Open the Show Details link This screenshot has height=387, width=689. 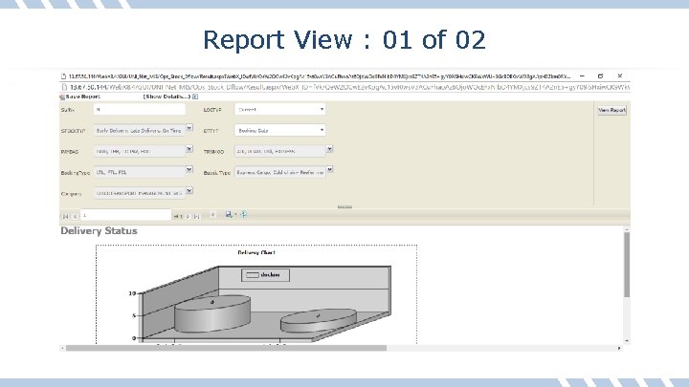pos(167,97)
